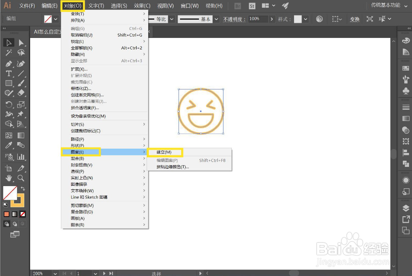Click the next artboard arrow at the bottom

click(104, 273)
